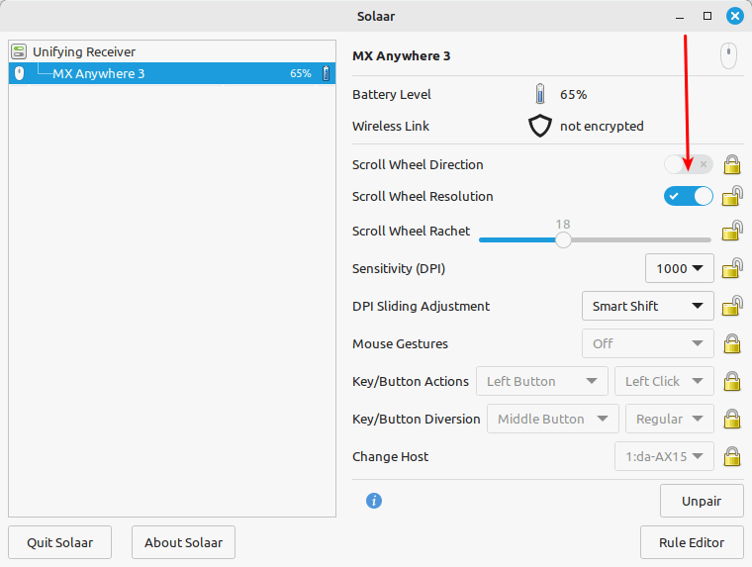Screen dimensions: 752x567
Task: Click the lock icon for Sensitivity (DPI)
Action: (732, 268)
